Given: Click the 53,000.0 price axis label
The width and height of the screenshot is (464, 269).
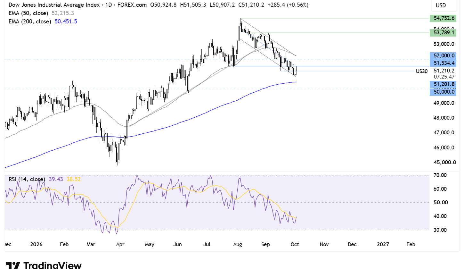Looking at the screenshot, I should point(444,44).
